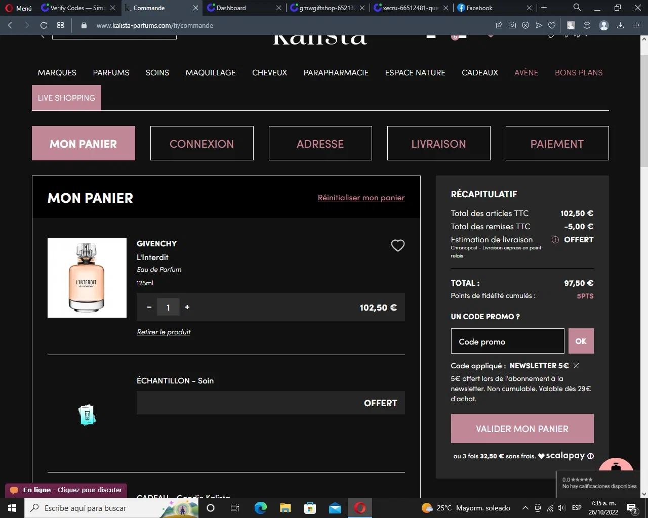Screen dimensions: 648x518
Task: Open File Explorer from taskbar
Action: tap(286, 508)
